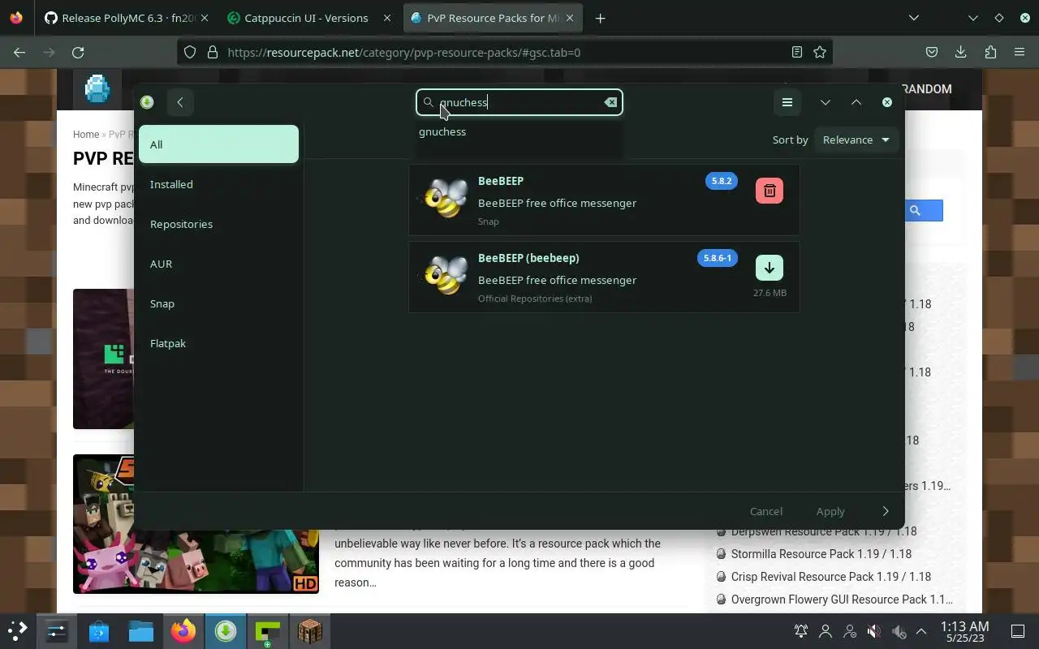Remove the installed BeeBEEP snap package

769,191
